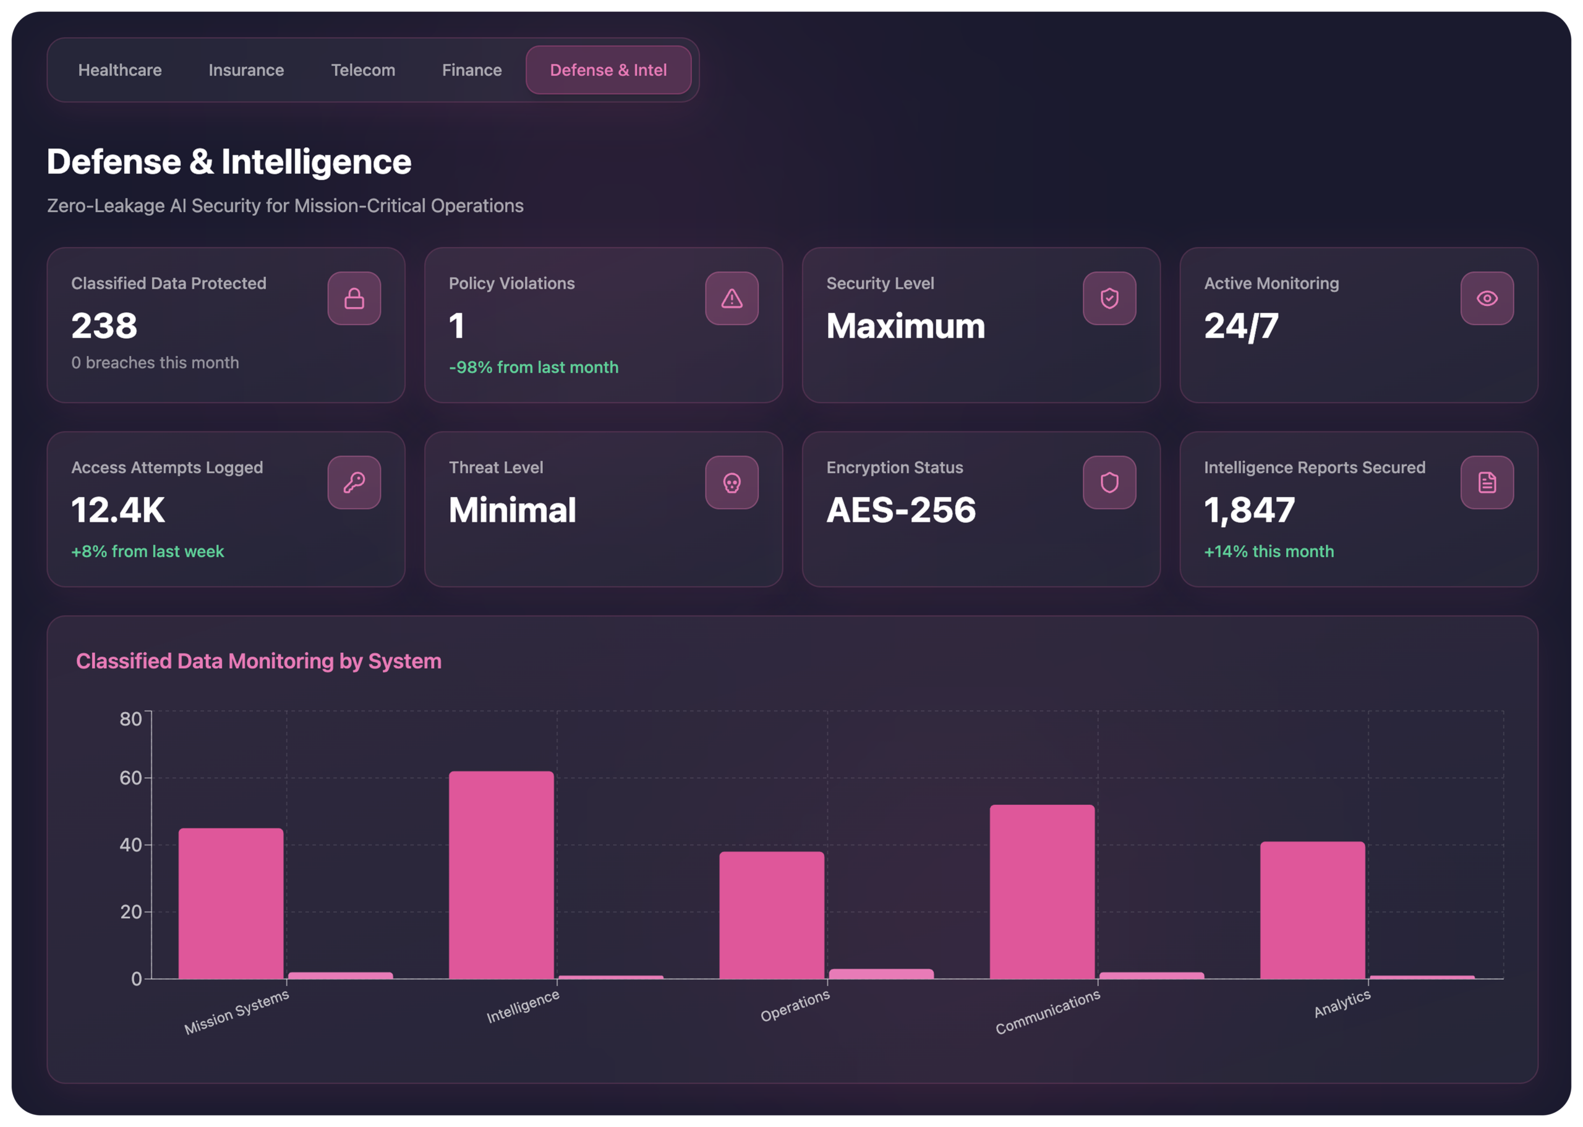
Task: Select the Telecom tab
Action: tap(362, 70)
